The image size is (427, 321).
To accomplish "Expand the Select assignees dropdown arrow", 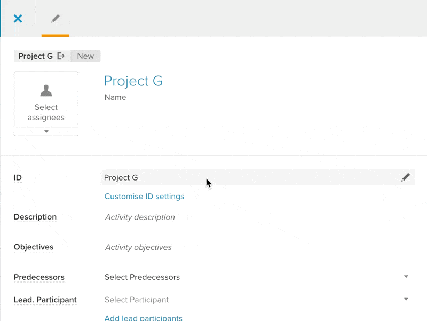I will pyautogui.click(x=46, y=131).
